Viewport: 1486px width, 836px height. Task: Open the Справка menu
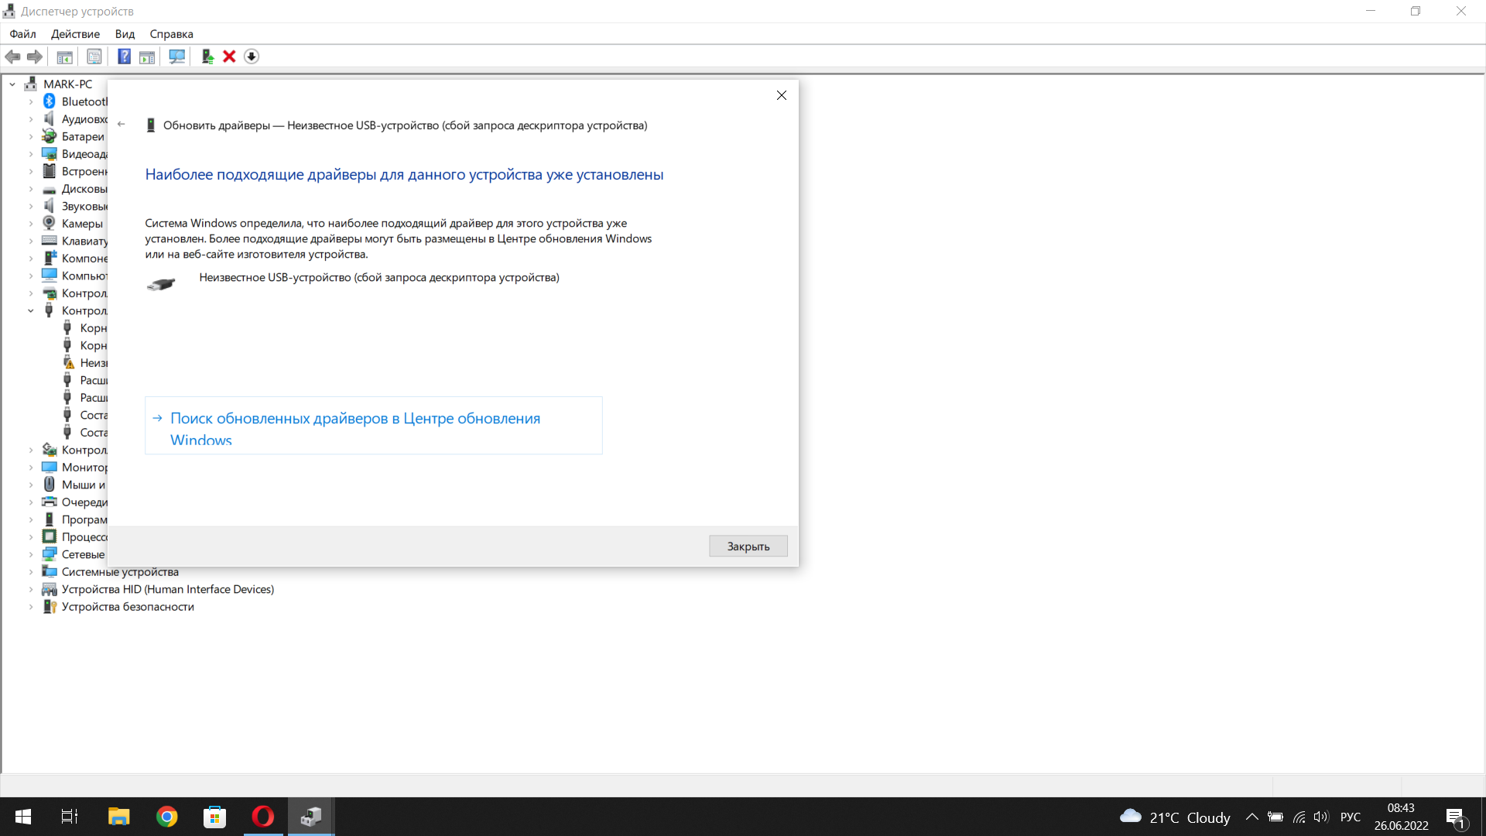pos(171,34)
